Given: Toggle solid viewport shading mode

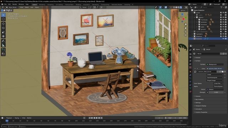Looking at the screenshot, I should click(x=176, y=7).
